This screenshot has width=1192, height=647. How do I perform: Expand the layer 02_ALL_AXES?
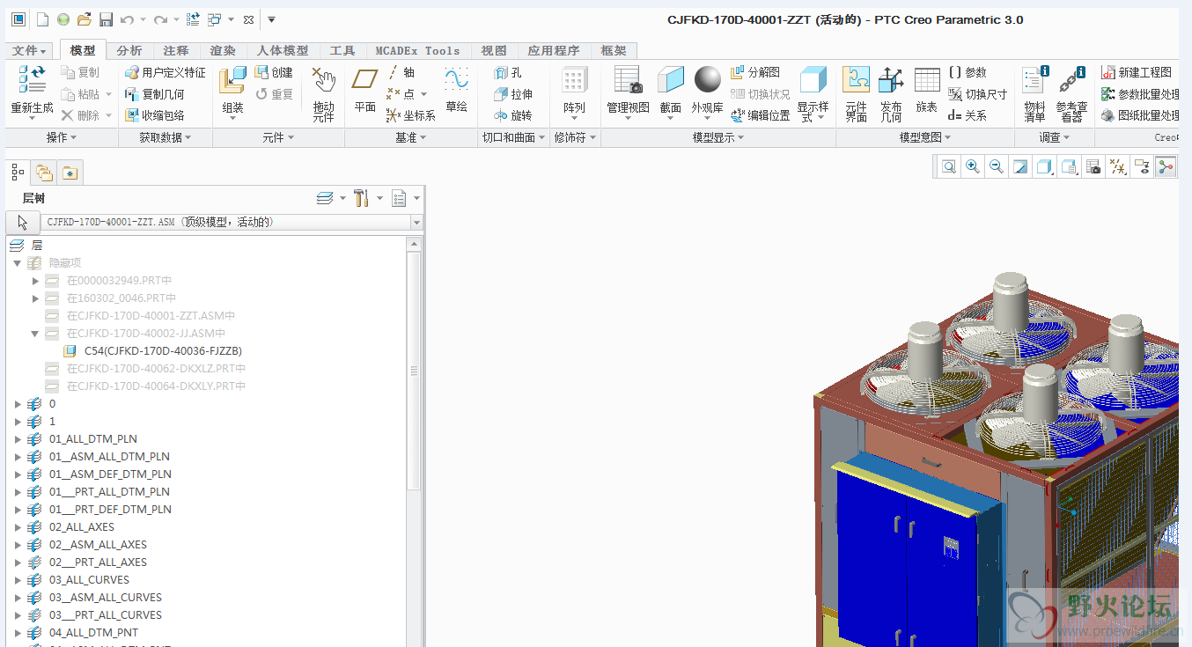click(18, 526)
